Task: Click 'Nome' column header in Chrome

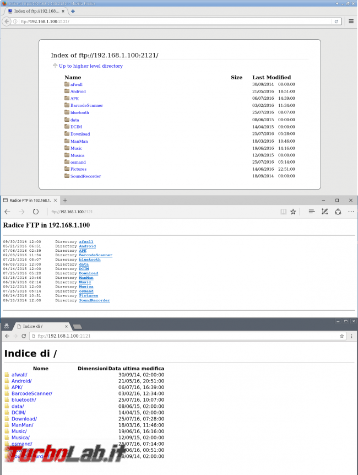Action: coord(41,368)
